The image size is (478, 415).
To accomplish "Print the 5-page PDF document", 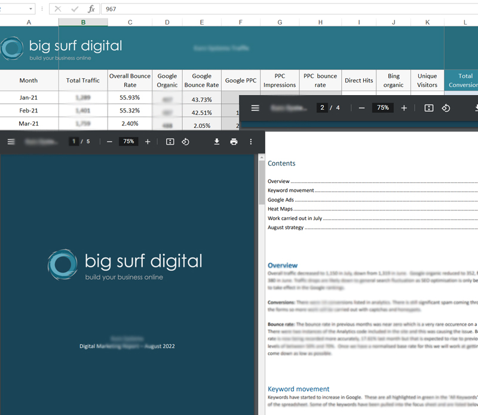I will click(234, 142).
